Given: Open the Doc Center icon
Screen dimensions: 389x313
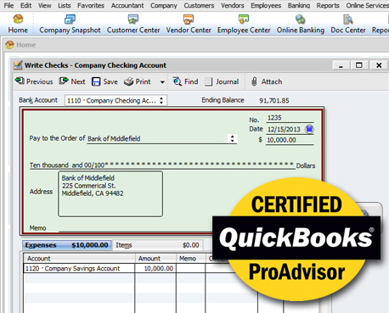Looking at the screenshot, I should (x=348, y=20).
